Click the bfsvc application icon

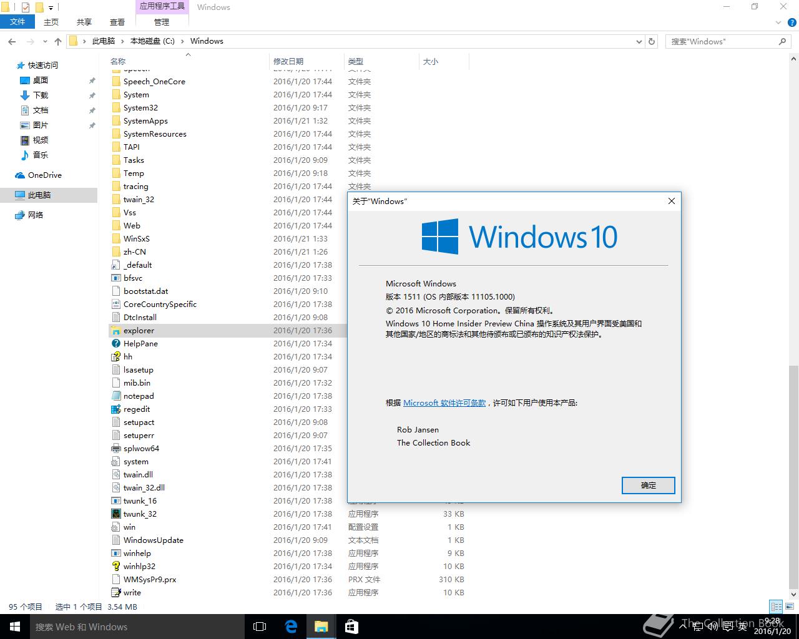pyautogui.click(x=115, y=278)
